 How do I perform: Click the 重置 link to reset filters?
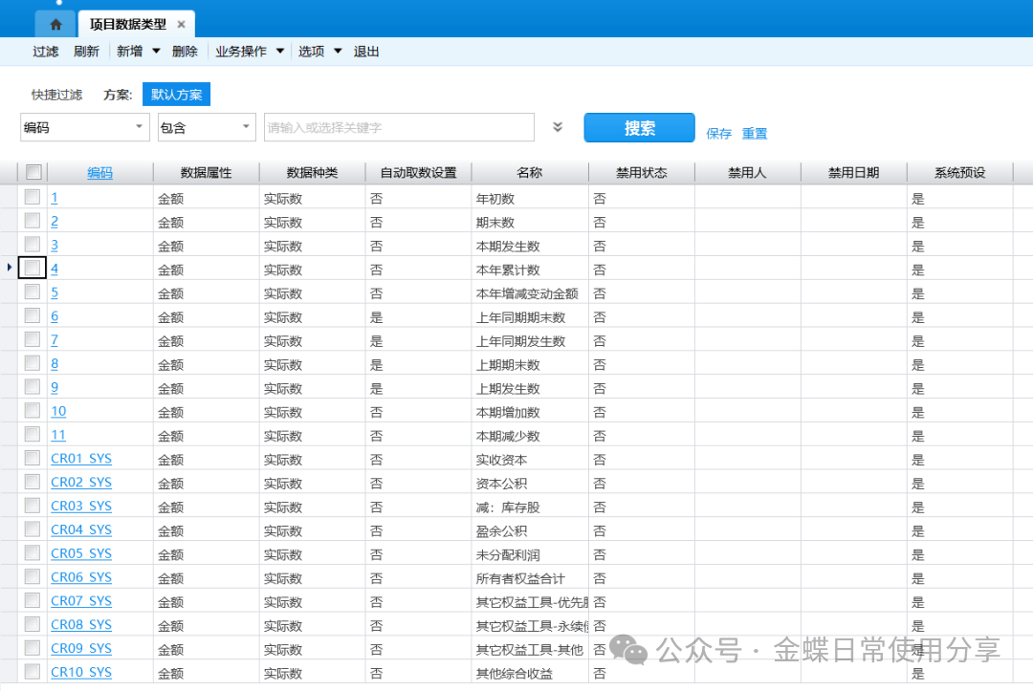point(755,134)
